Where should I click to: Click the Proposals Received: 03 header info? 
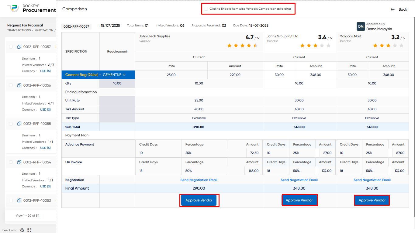tap(209, 26)
